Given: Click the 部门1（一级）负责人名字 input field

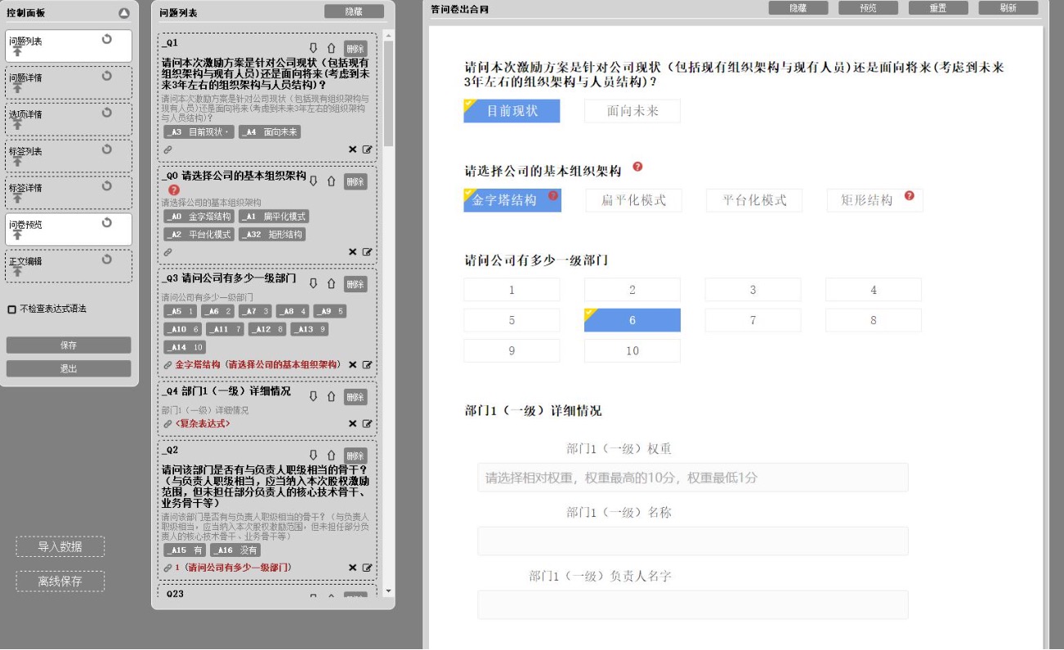Looking at the screenshot, I should pyautogui.click(x=693, y=605).
